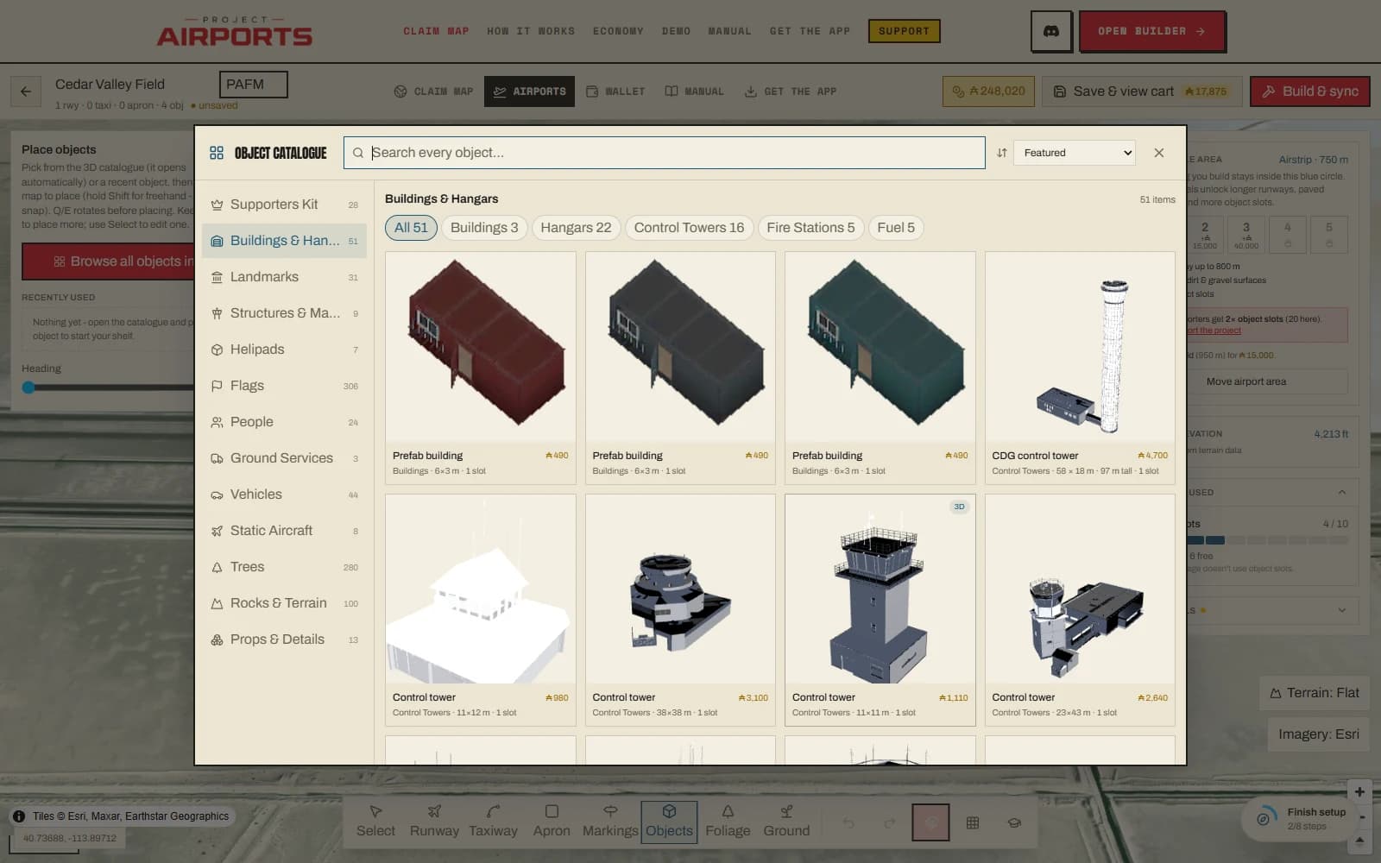Filter by Fuel 5 chip
This screenshot has width=1381, height=863.
(x=896, y=228)
